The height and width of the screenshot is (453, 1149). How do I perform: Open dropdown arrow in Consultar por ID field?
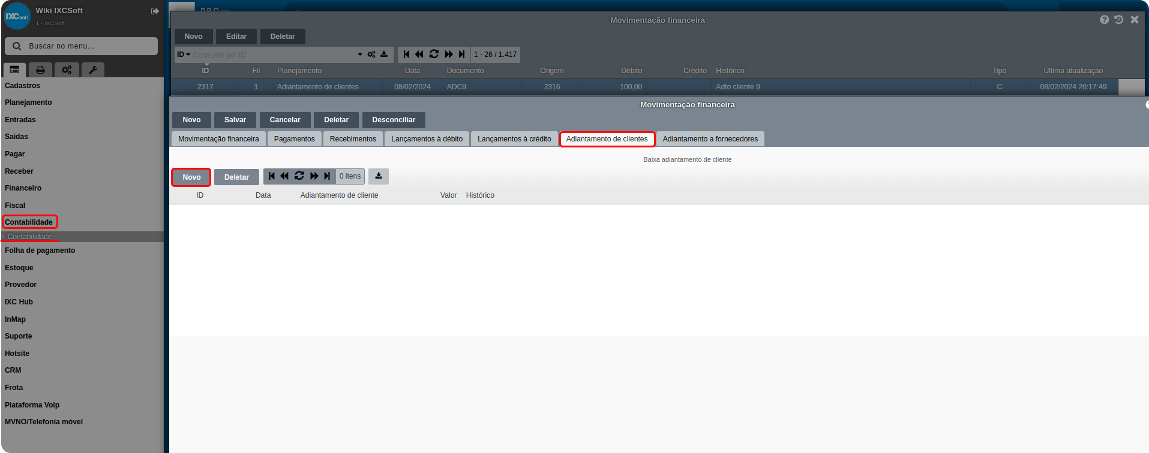pyautogui.click(x=360, y=55)
